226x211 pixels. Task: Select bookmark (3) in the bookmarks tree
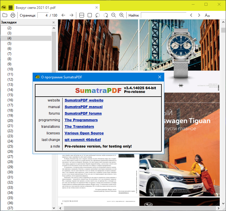[9, 33]
